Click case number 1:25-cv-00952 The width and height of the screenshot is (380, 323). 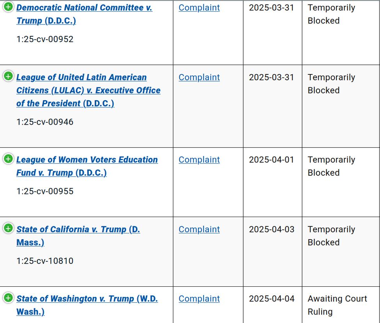[45, 39]
